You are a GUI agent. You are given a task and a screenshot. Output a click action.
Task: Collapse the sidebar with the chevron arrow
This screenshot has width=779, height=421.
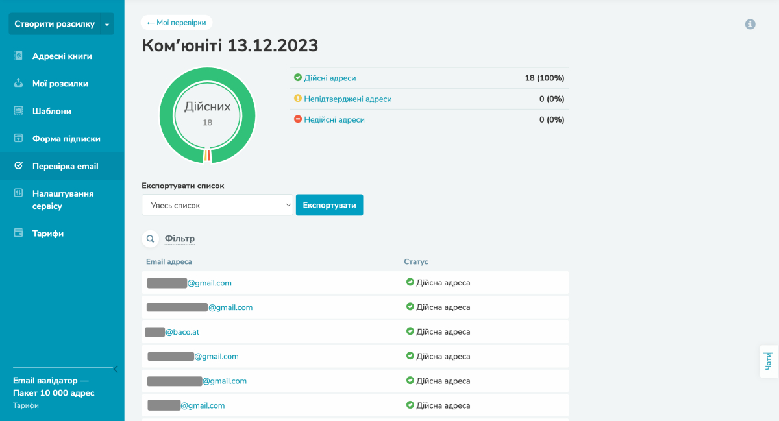click(116, 369)
